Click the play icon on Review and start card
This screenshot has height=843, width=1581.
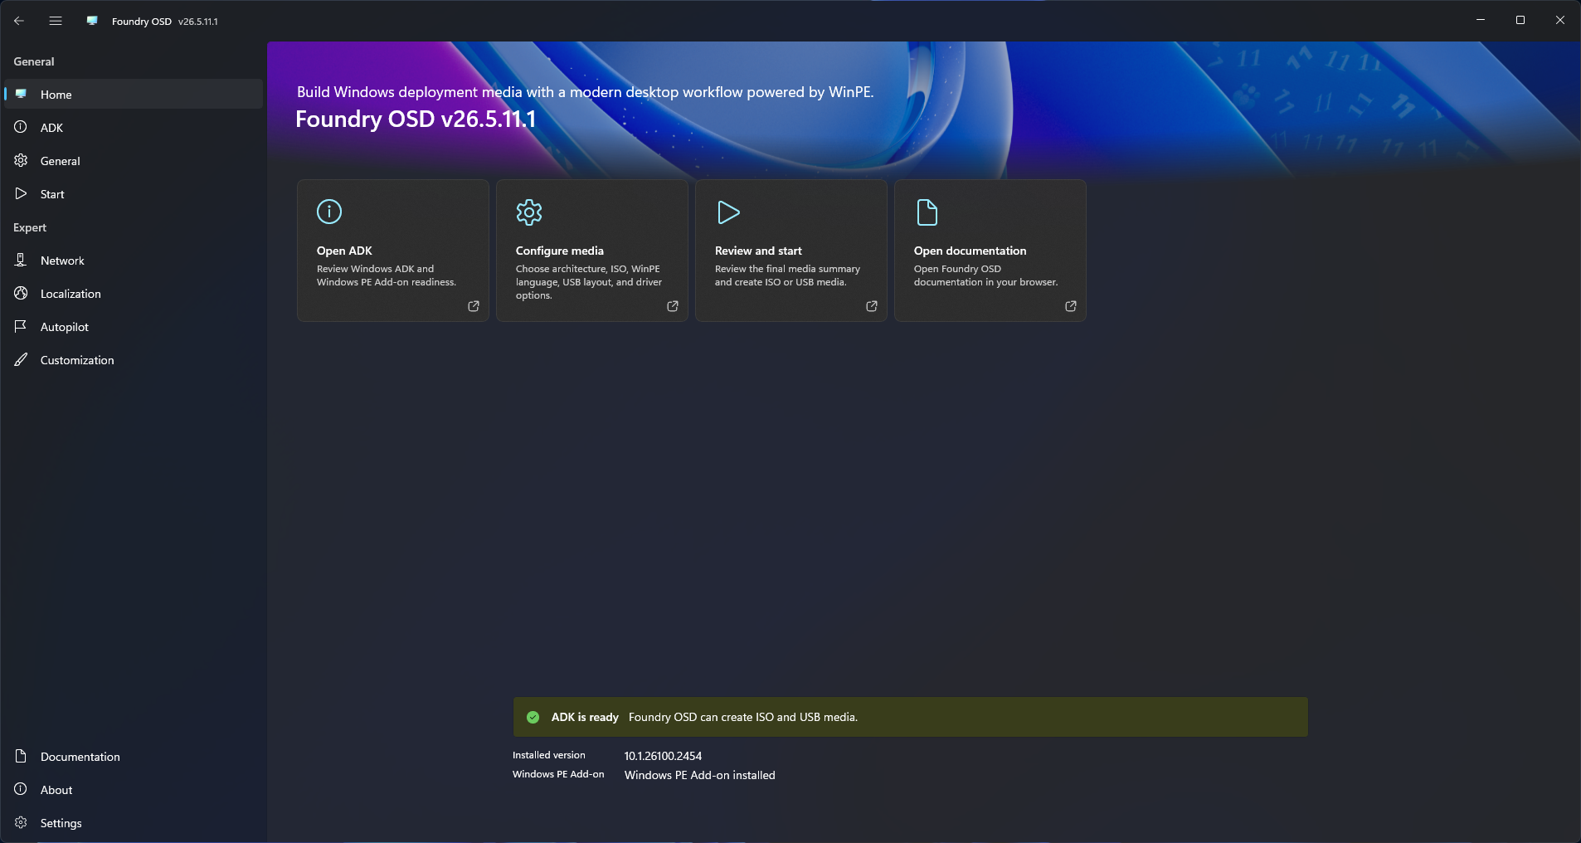[728, 212]
